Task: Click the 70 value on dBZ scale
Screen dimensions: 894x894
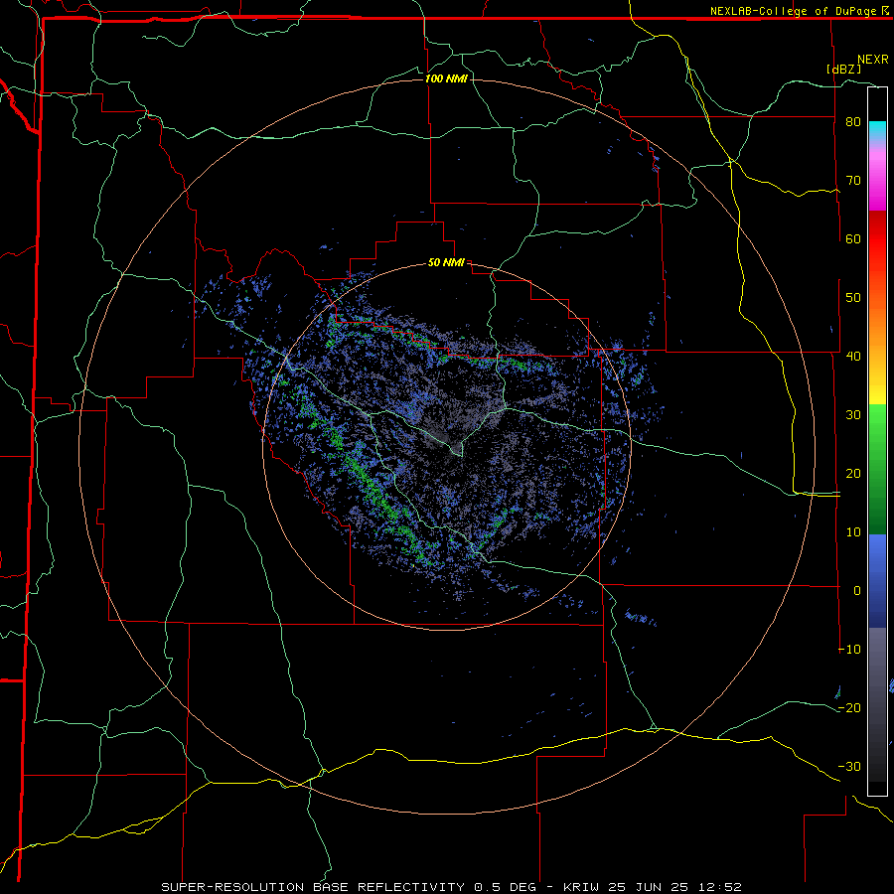Action: 853,181
